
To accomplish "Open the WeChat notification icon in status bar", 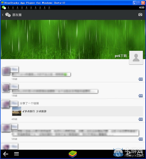I will 4,7.
